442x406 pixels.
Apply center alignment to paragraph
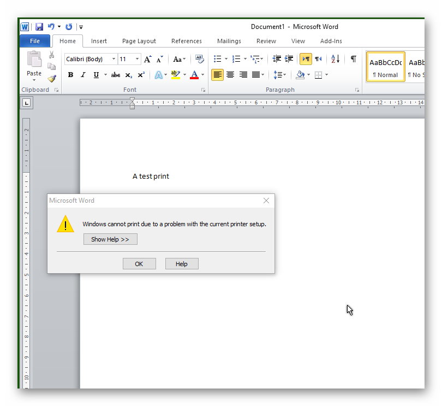point(230,75)
